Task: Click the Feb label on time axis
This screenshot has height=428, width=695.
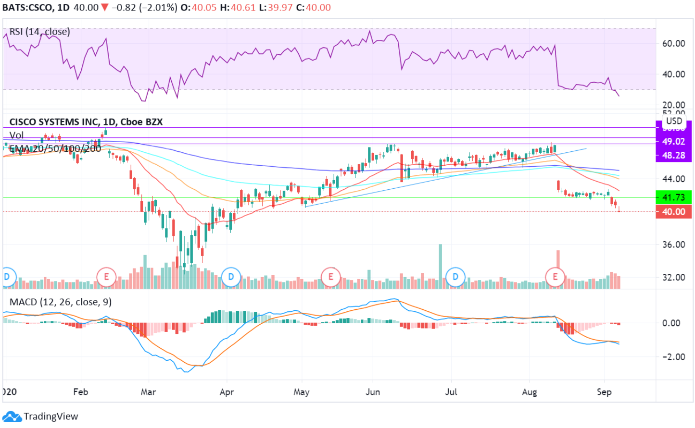Action: coord(81,391)
